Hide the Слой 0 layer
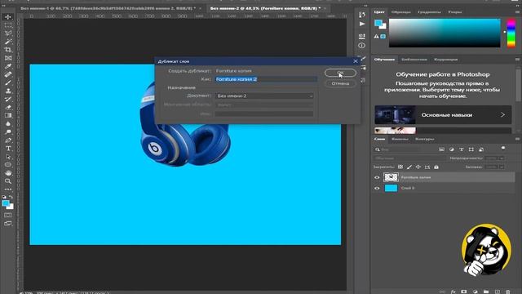This screenshot has width=522, height=294. click(x=377, y=188)
